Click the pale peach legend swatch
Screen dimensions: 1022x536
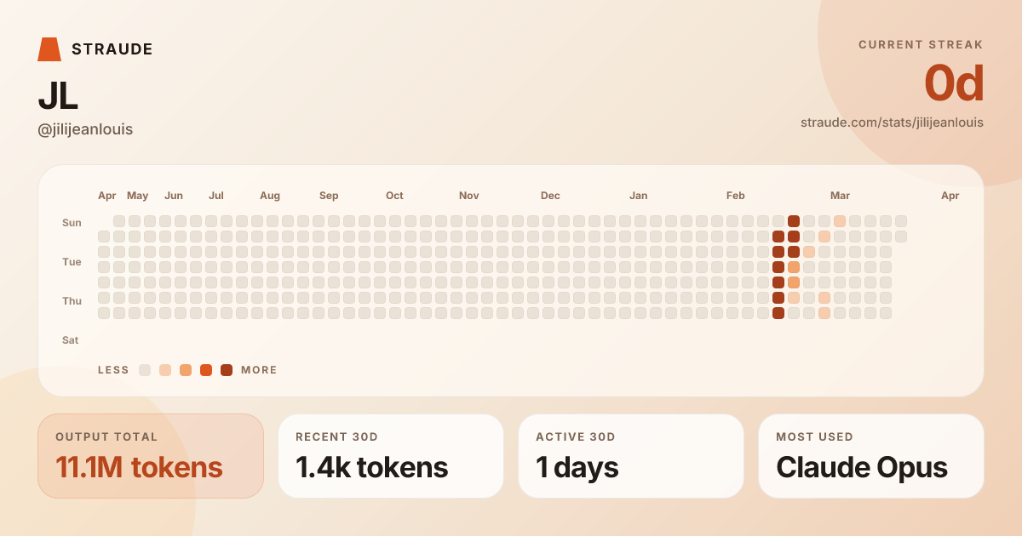[x=165, y=370]
